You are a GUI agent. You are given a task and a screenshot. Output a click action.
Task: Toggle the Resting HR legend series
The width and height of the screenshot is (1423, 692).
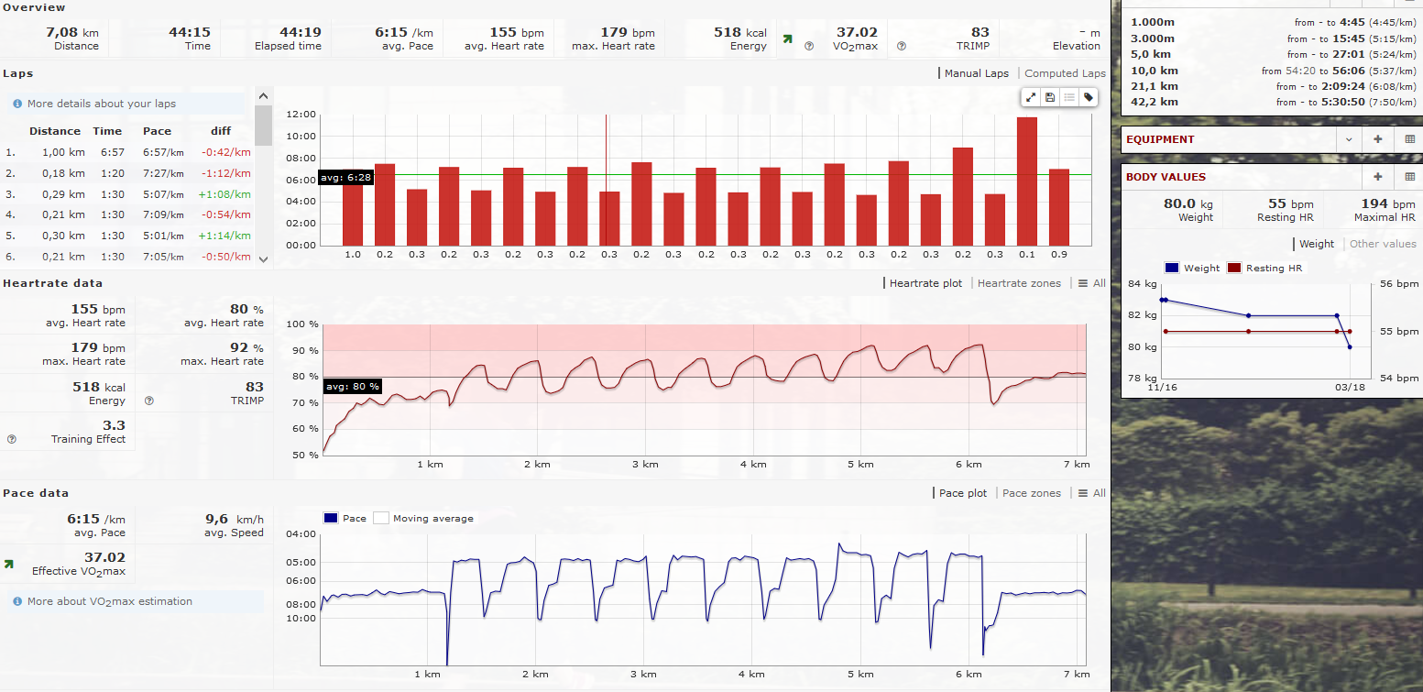[x=1235, y=269]
